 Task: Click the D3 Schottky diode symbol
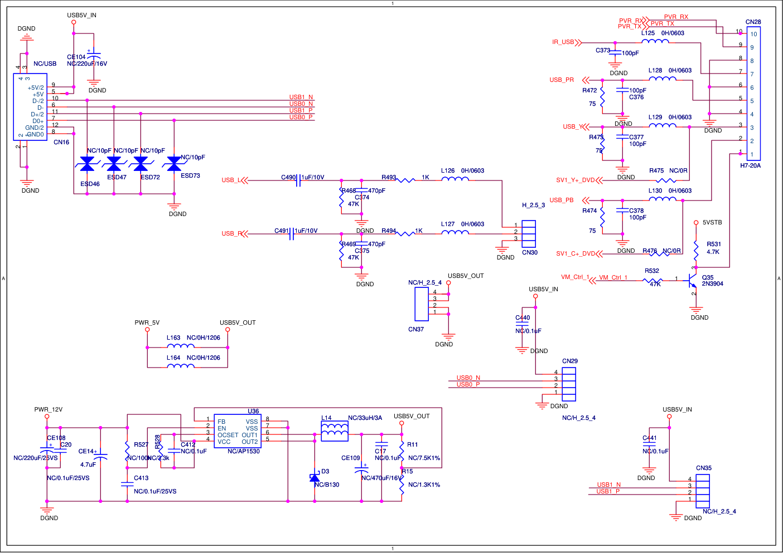click(x=315, y=477)
